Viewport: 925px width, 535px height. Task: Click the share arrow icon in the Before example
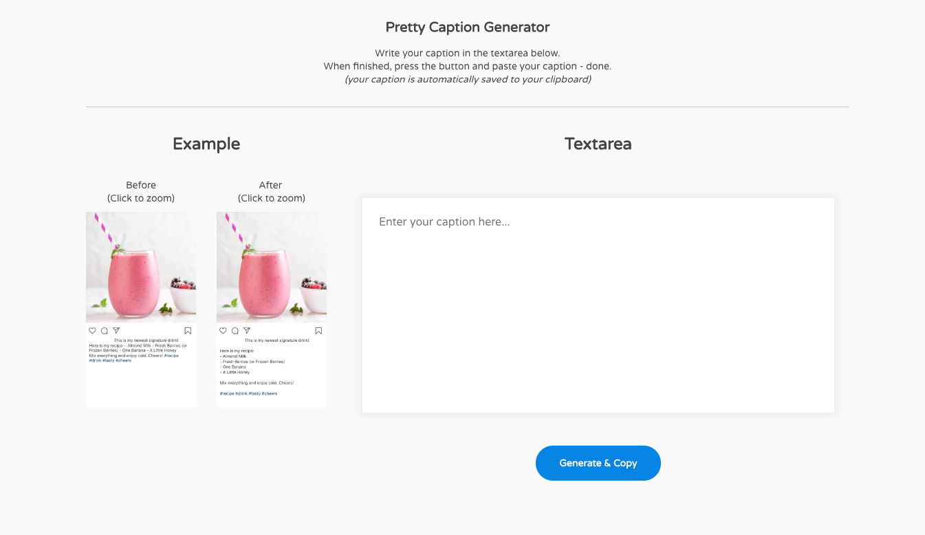point(116,331)
